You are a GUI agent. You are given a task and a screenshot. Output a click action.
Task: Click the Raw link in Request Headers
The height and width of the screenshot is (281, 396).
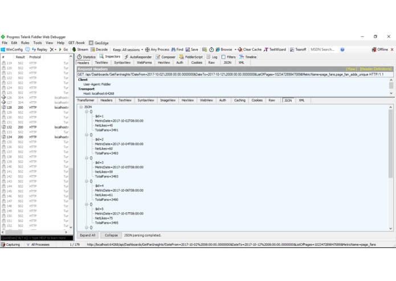pos(352,69)
